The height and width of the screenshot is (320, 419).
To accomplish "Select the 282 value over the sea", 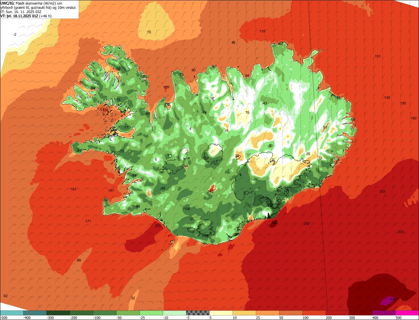I will click(x=307, y=224).
